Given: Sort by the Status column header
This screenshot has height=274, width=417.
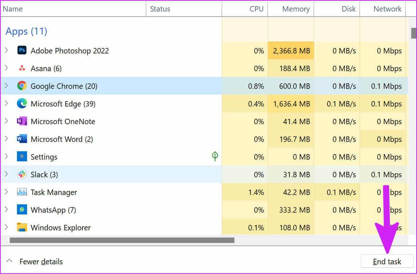Looking at the screenshot, I should 184,9.
